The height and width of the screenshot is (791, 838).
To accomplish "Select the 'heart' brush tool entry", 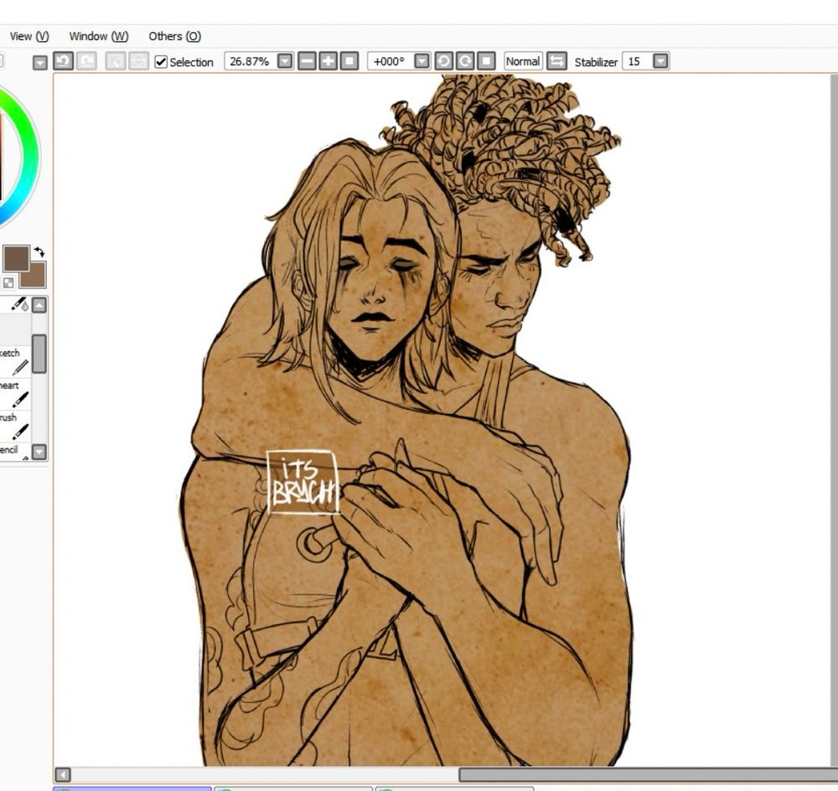I will 14,394.
